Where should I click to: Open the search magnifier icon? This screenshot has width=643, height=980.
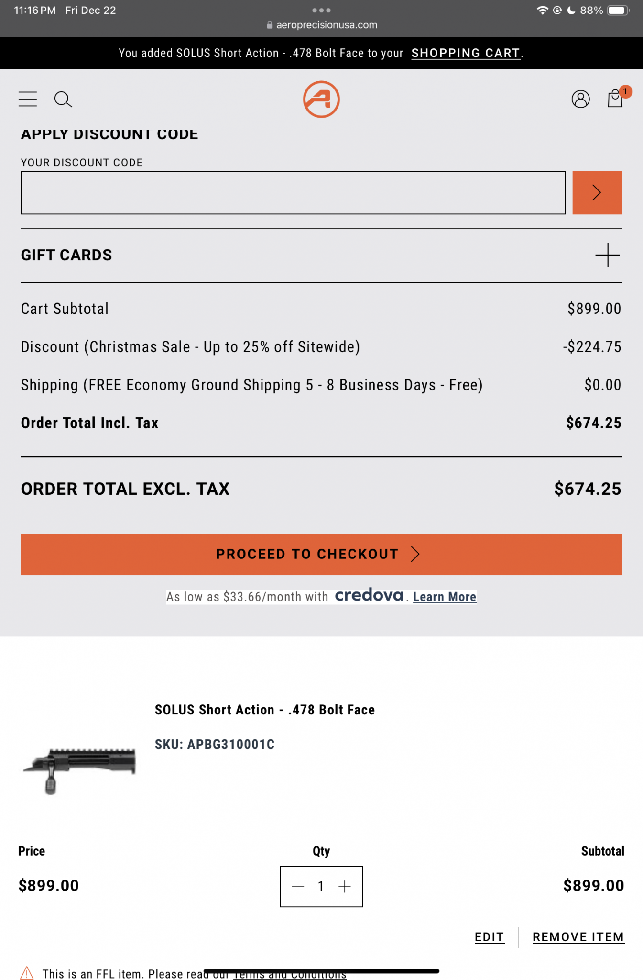click(63, 99)
